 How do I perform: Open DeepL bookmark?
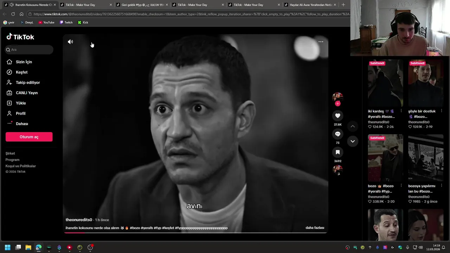[x=27, y=22]
